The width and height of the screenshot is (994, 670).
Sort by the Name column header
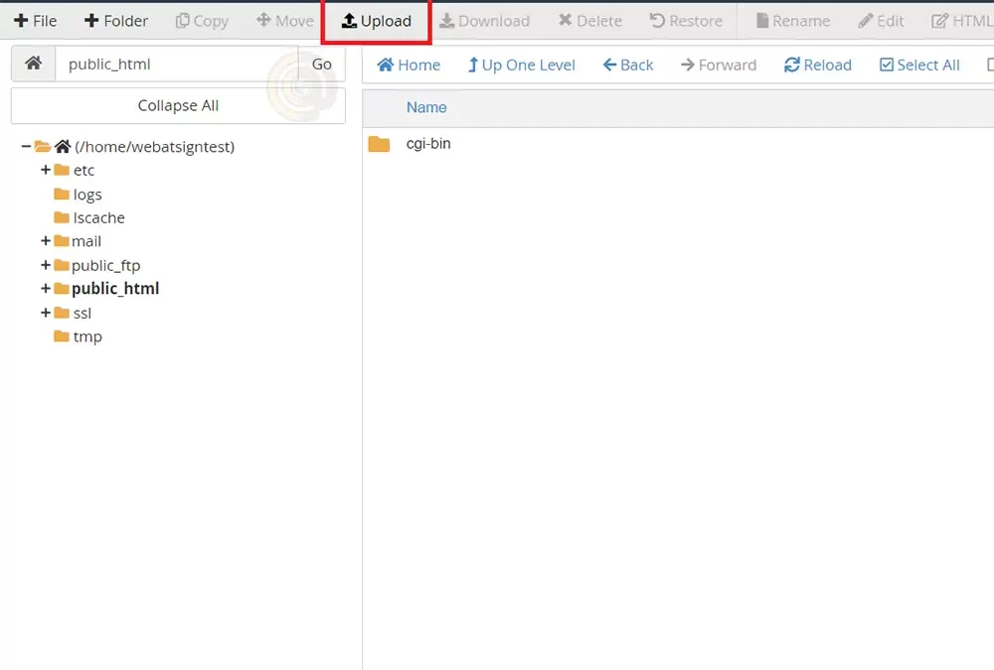[426, 107]
